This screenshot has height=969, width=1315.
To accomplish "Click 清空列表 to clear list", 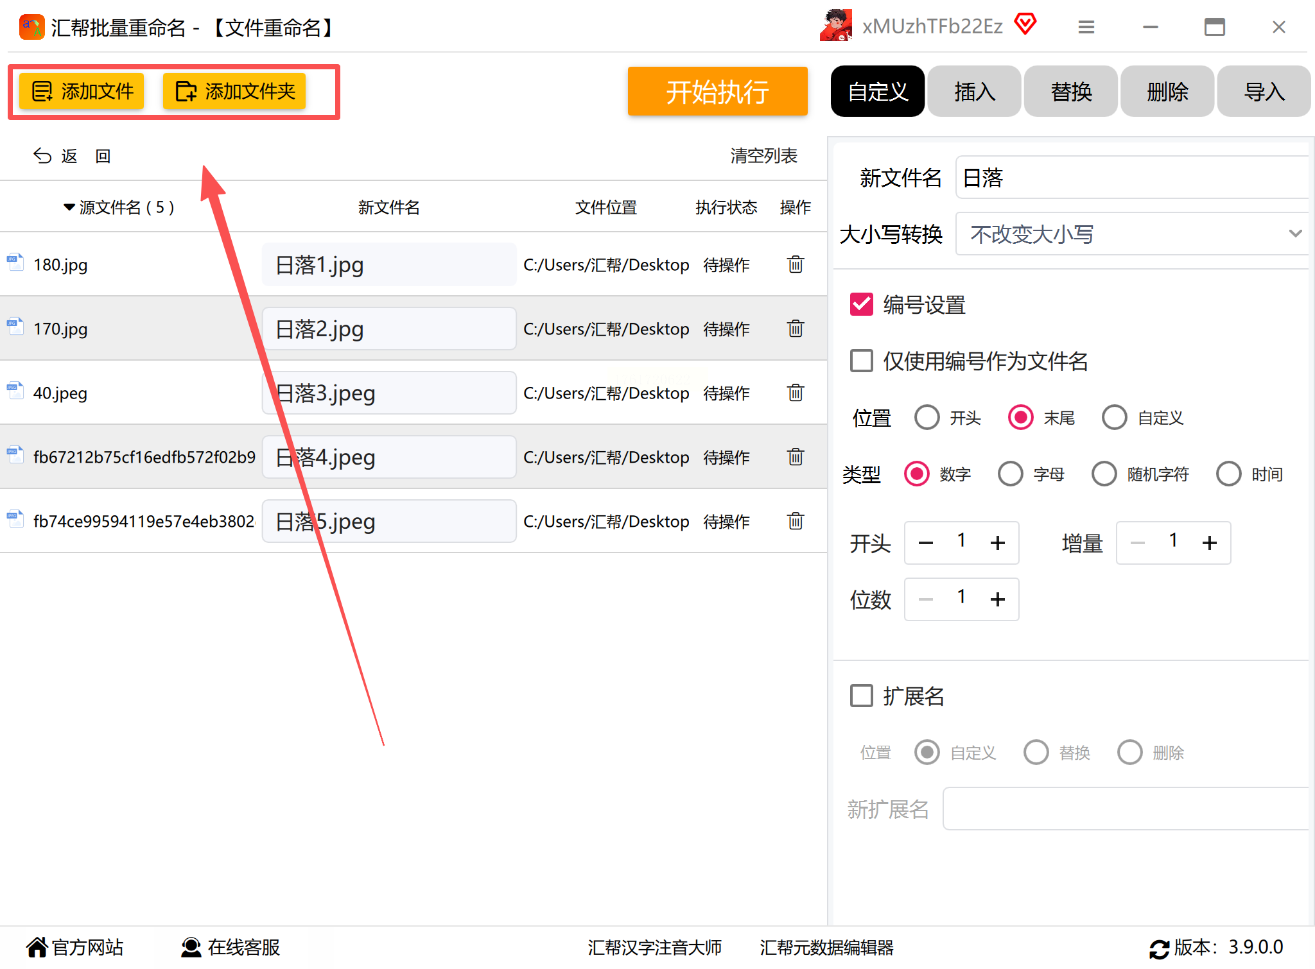I will [x=763, y=156].
